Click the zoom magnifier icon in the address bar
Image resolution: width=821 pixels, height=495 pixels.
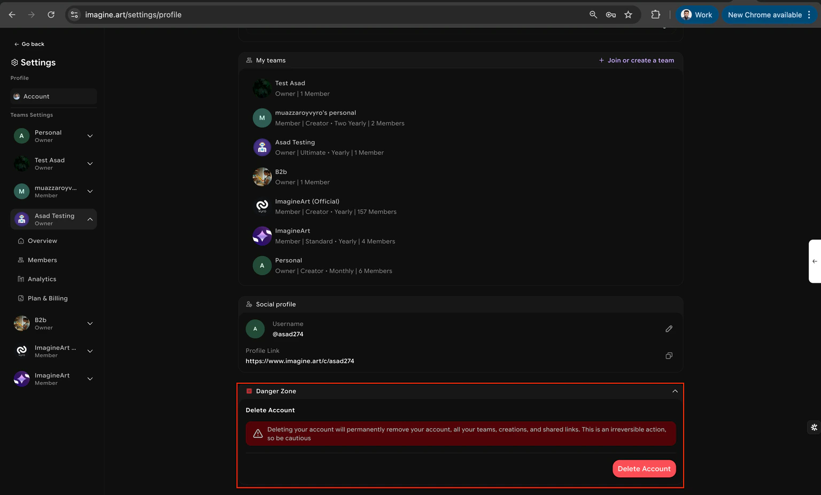[593, 14]
